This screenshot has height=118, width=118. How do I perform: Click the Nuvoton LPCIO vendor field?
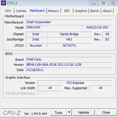(x=36, y=45)
